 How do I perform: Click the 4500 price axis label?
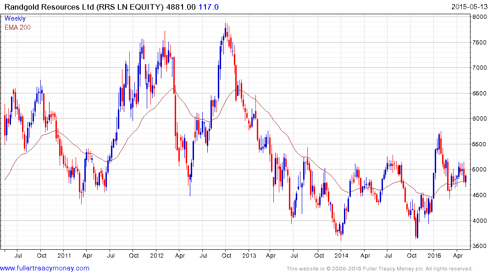coord(480,195)
